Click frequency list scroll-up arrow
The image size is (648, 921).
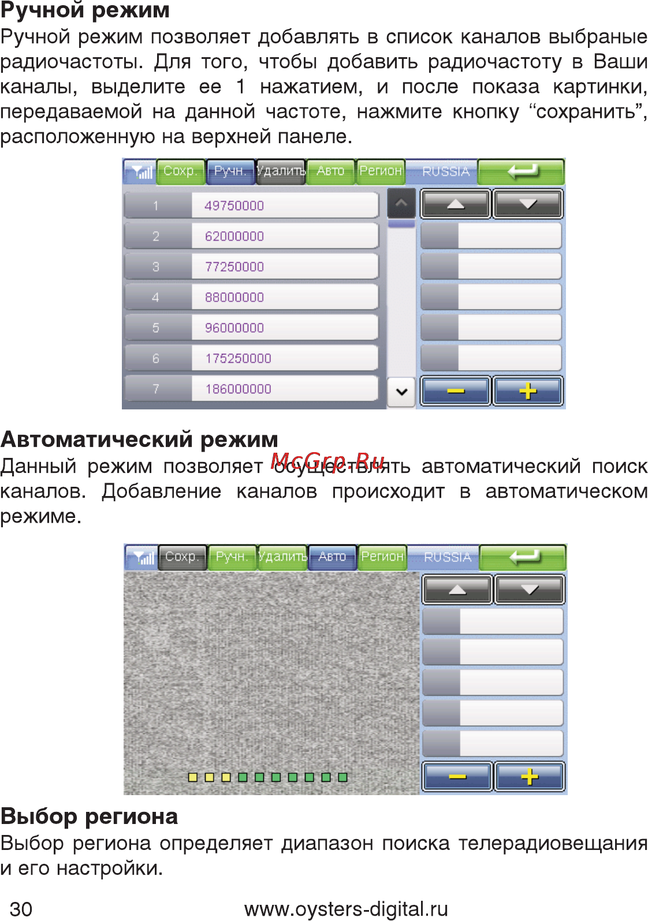pos(401,203)
